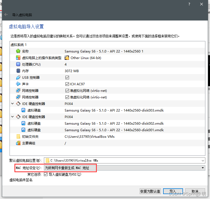Click the 虚拟电脑未签名 status text

click(21, 180)
